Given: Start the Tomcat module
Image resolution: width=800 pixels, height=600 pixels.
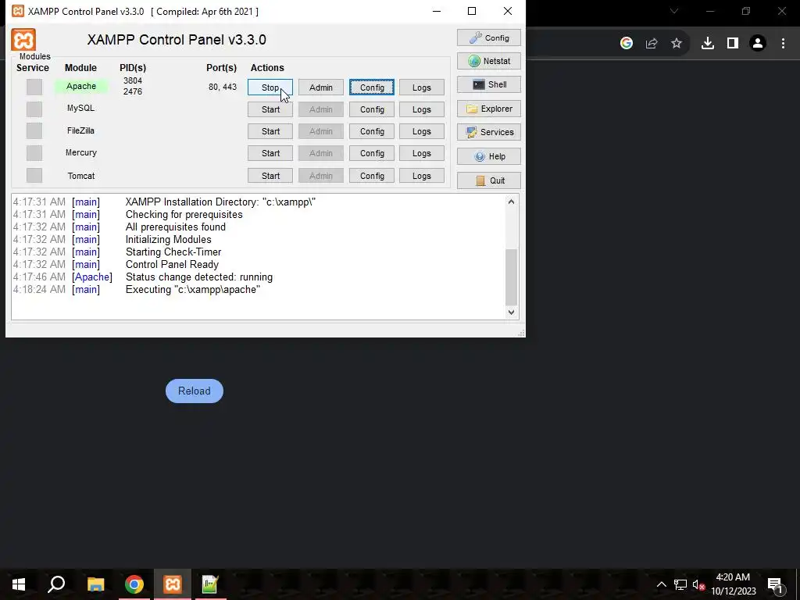Looking at the screenshot, I should (x=270, y=176).
